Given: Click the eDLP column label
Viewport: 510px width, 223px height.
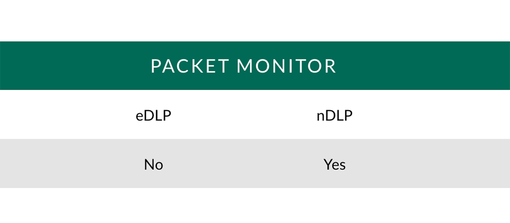Looking at the screenshot, I should 153,116.
